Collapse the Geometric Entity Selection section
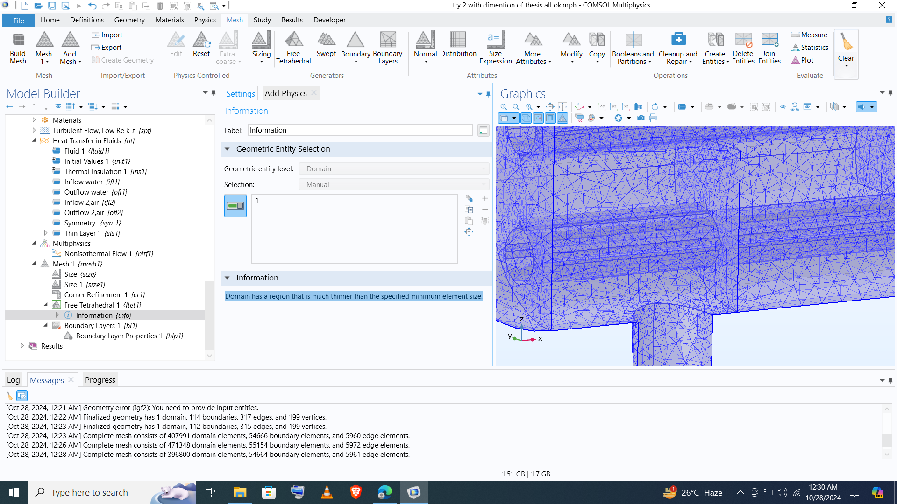 click(228, 149)
